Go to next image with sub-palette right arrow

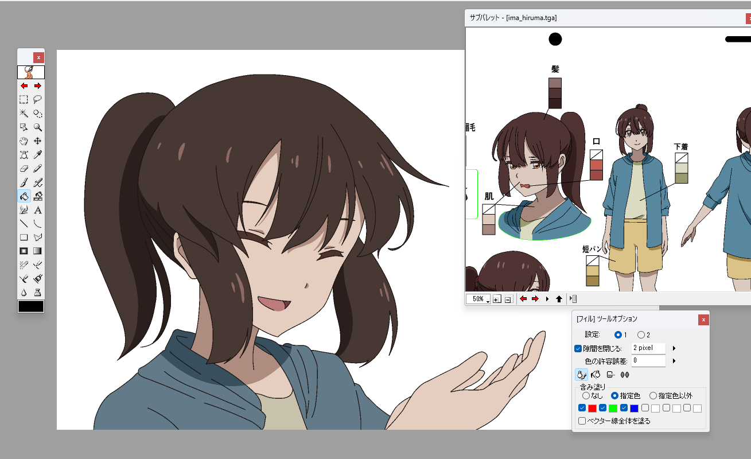[x=535, y=299]
